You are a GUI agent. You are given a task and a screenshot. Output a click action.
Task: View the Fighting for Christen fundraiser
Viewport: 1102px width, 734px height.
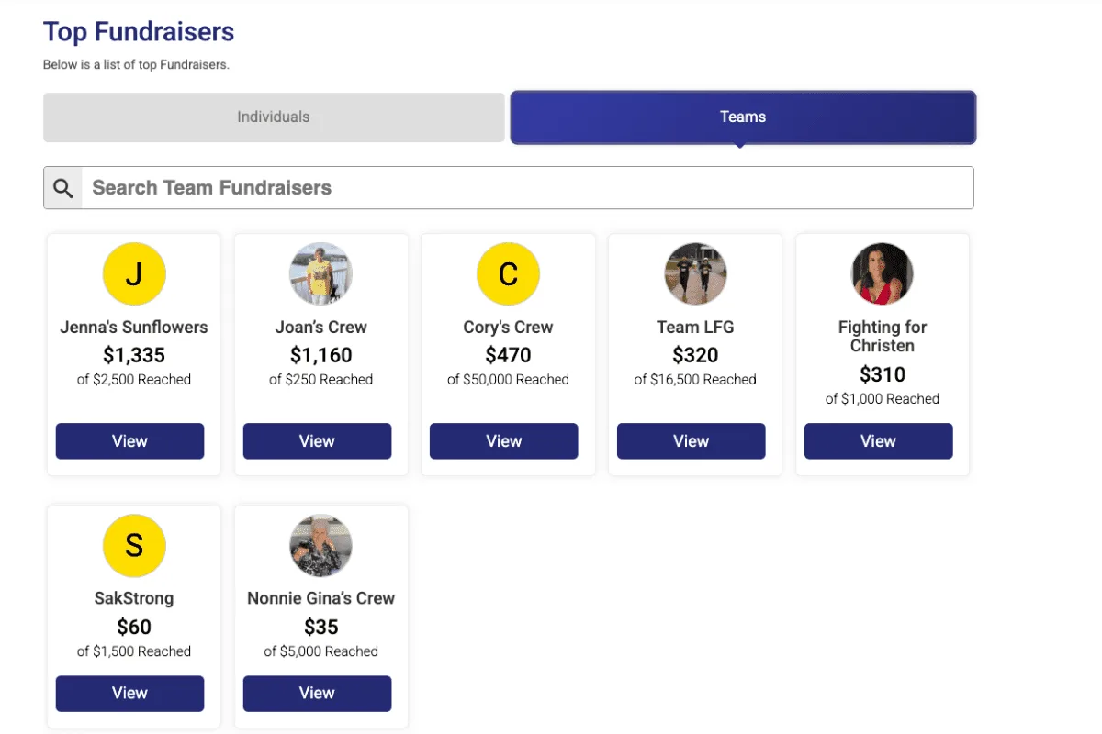click(878, 441)
